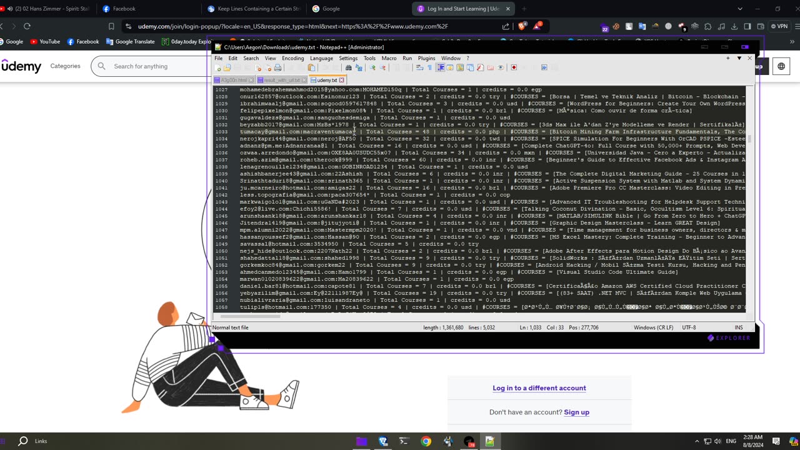The height and width of the screenshot is (450, 800).
Task: Open Find with the binoculars icon
Action: pos(348,67)
